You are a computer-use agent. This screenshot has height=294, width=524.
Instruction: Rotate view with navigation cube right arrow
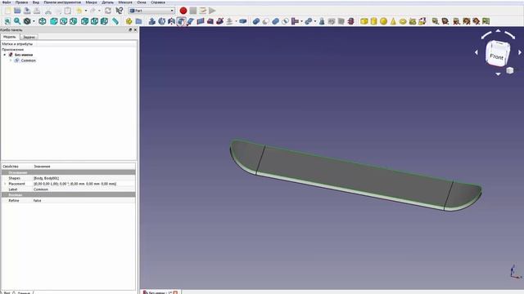(x=520, y=52)
